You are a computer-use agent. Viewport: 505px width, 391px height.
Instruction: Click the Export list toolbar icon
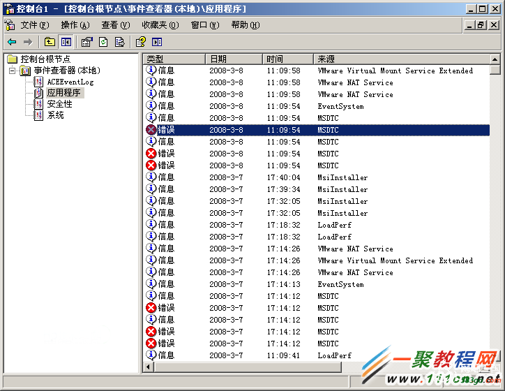pos(119,42)
